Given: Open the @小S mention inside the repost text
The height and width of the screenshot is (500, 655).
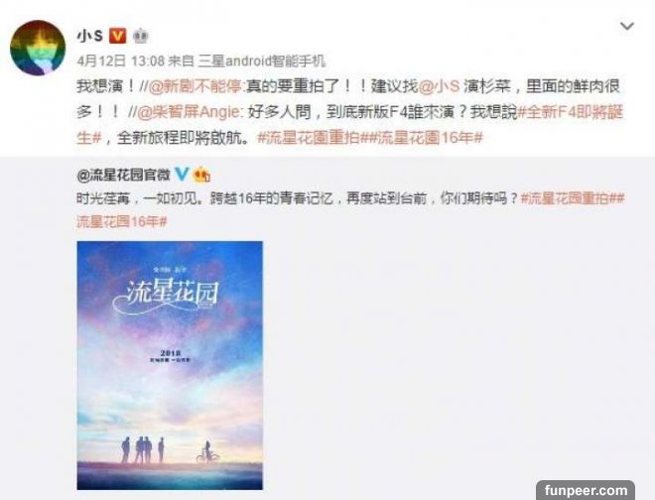Looking at the screenshot, I should [439, 86].
